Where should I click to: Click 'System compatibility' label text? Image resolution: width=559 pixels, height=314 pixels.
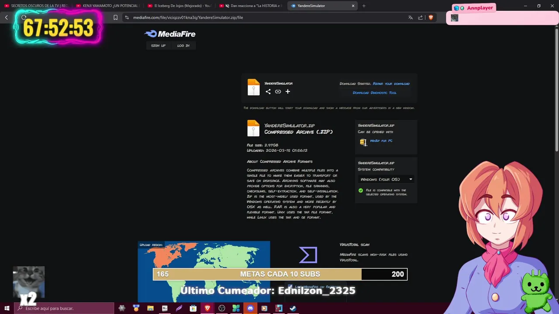pyautogui.click(x=376, y=170)
